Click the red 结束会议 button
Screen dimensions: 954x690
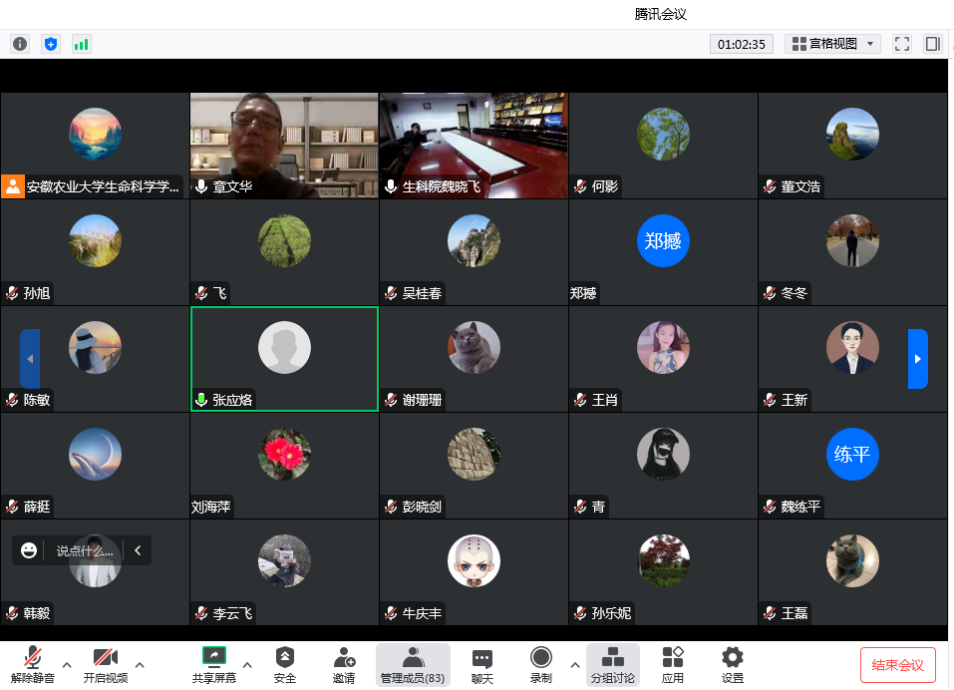pos(897,665)
